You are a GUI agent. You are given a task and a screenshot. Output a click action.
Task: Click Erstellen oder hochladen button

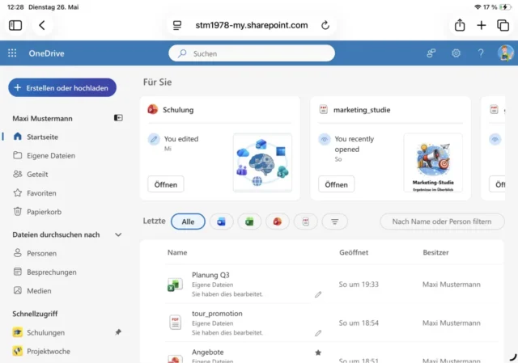click(62, 88)
